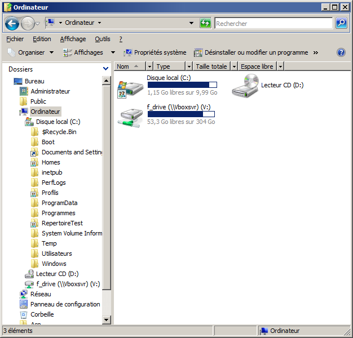The height and width of the screenshot is (338, 353).
Task: Open the Fichier menu
Action: (x=15, y=39)
